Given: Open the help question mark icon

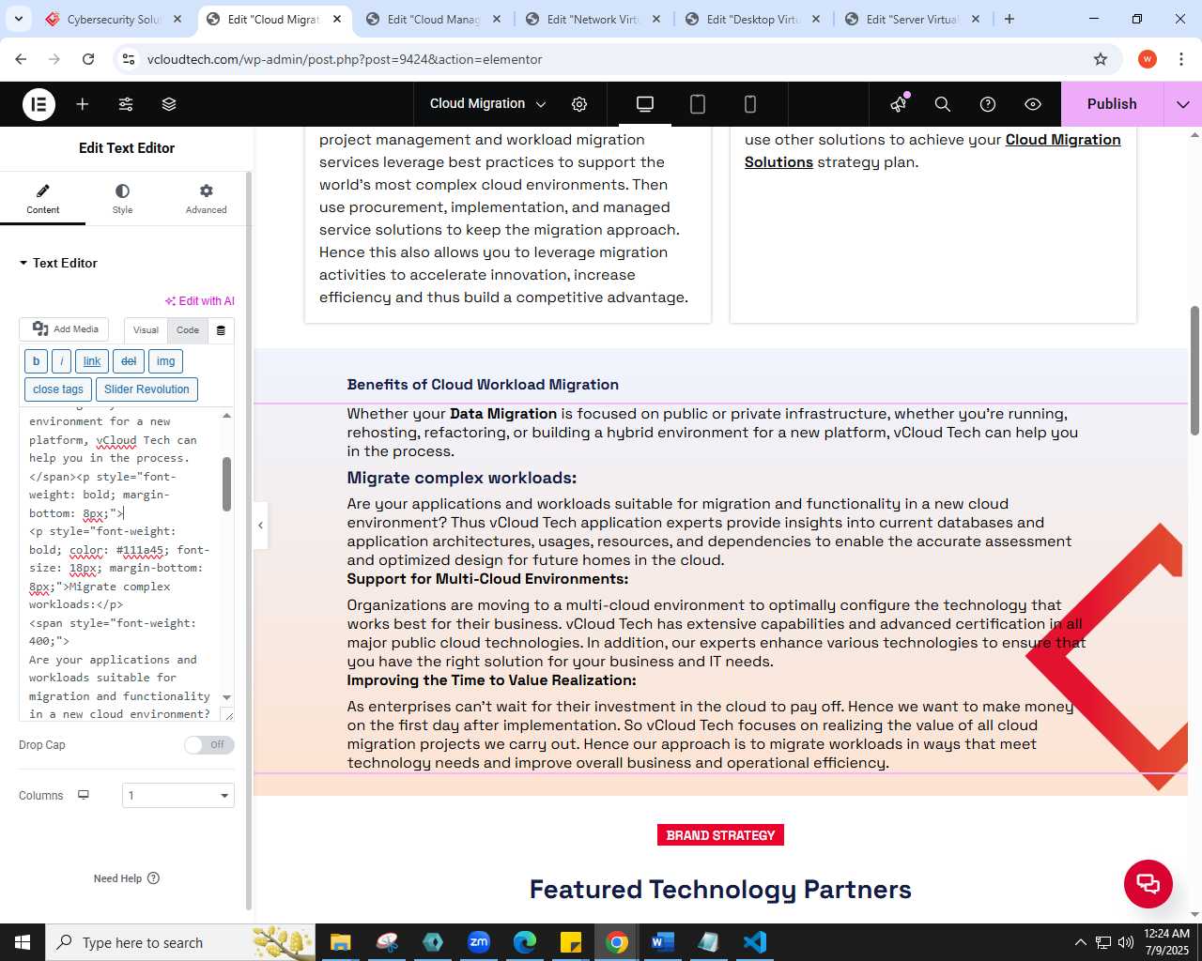Looking at the screenshot, I should (x=988, y=104).
